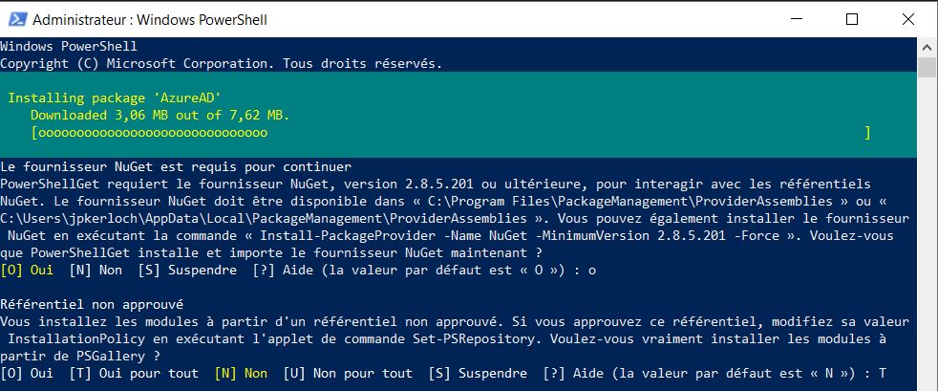This screenshot has width=938, height=391.
Task: Click the vertical scrollbar thumb
Action: pos(926,67)
